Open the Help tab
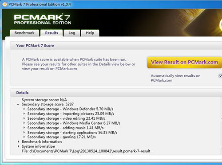 (x=90, y=33)
